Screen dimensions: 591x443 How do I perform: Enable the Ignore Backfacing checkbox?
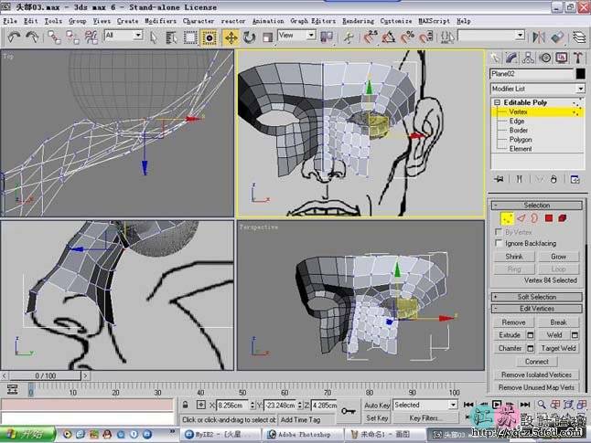coord(499,244)
